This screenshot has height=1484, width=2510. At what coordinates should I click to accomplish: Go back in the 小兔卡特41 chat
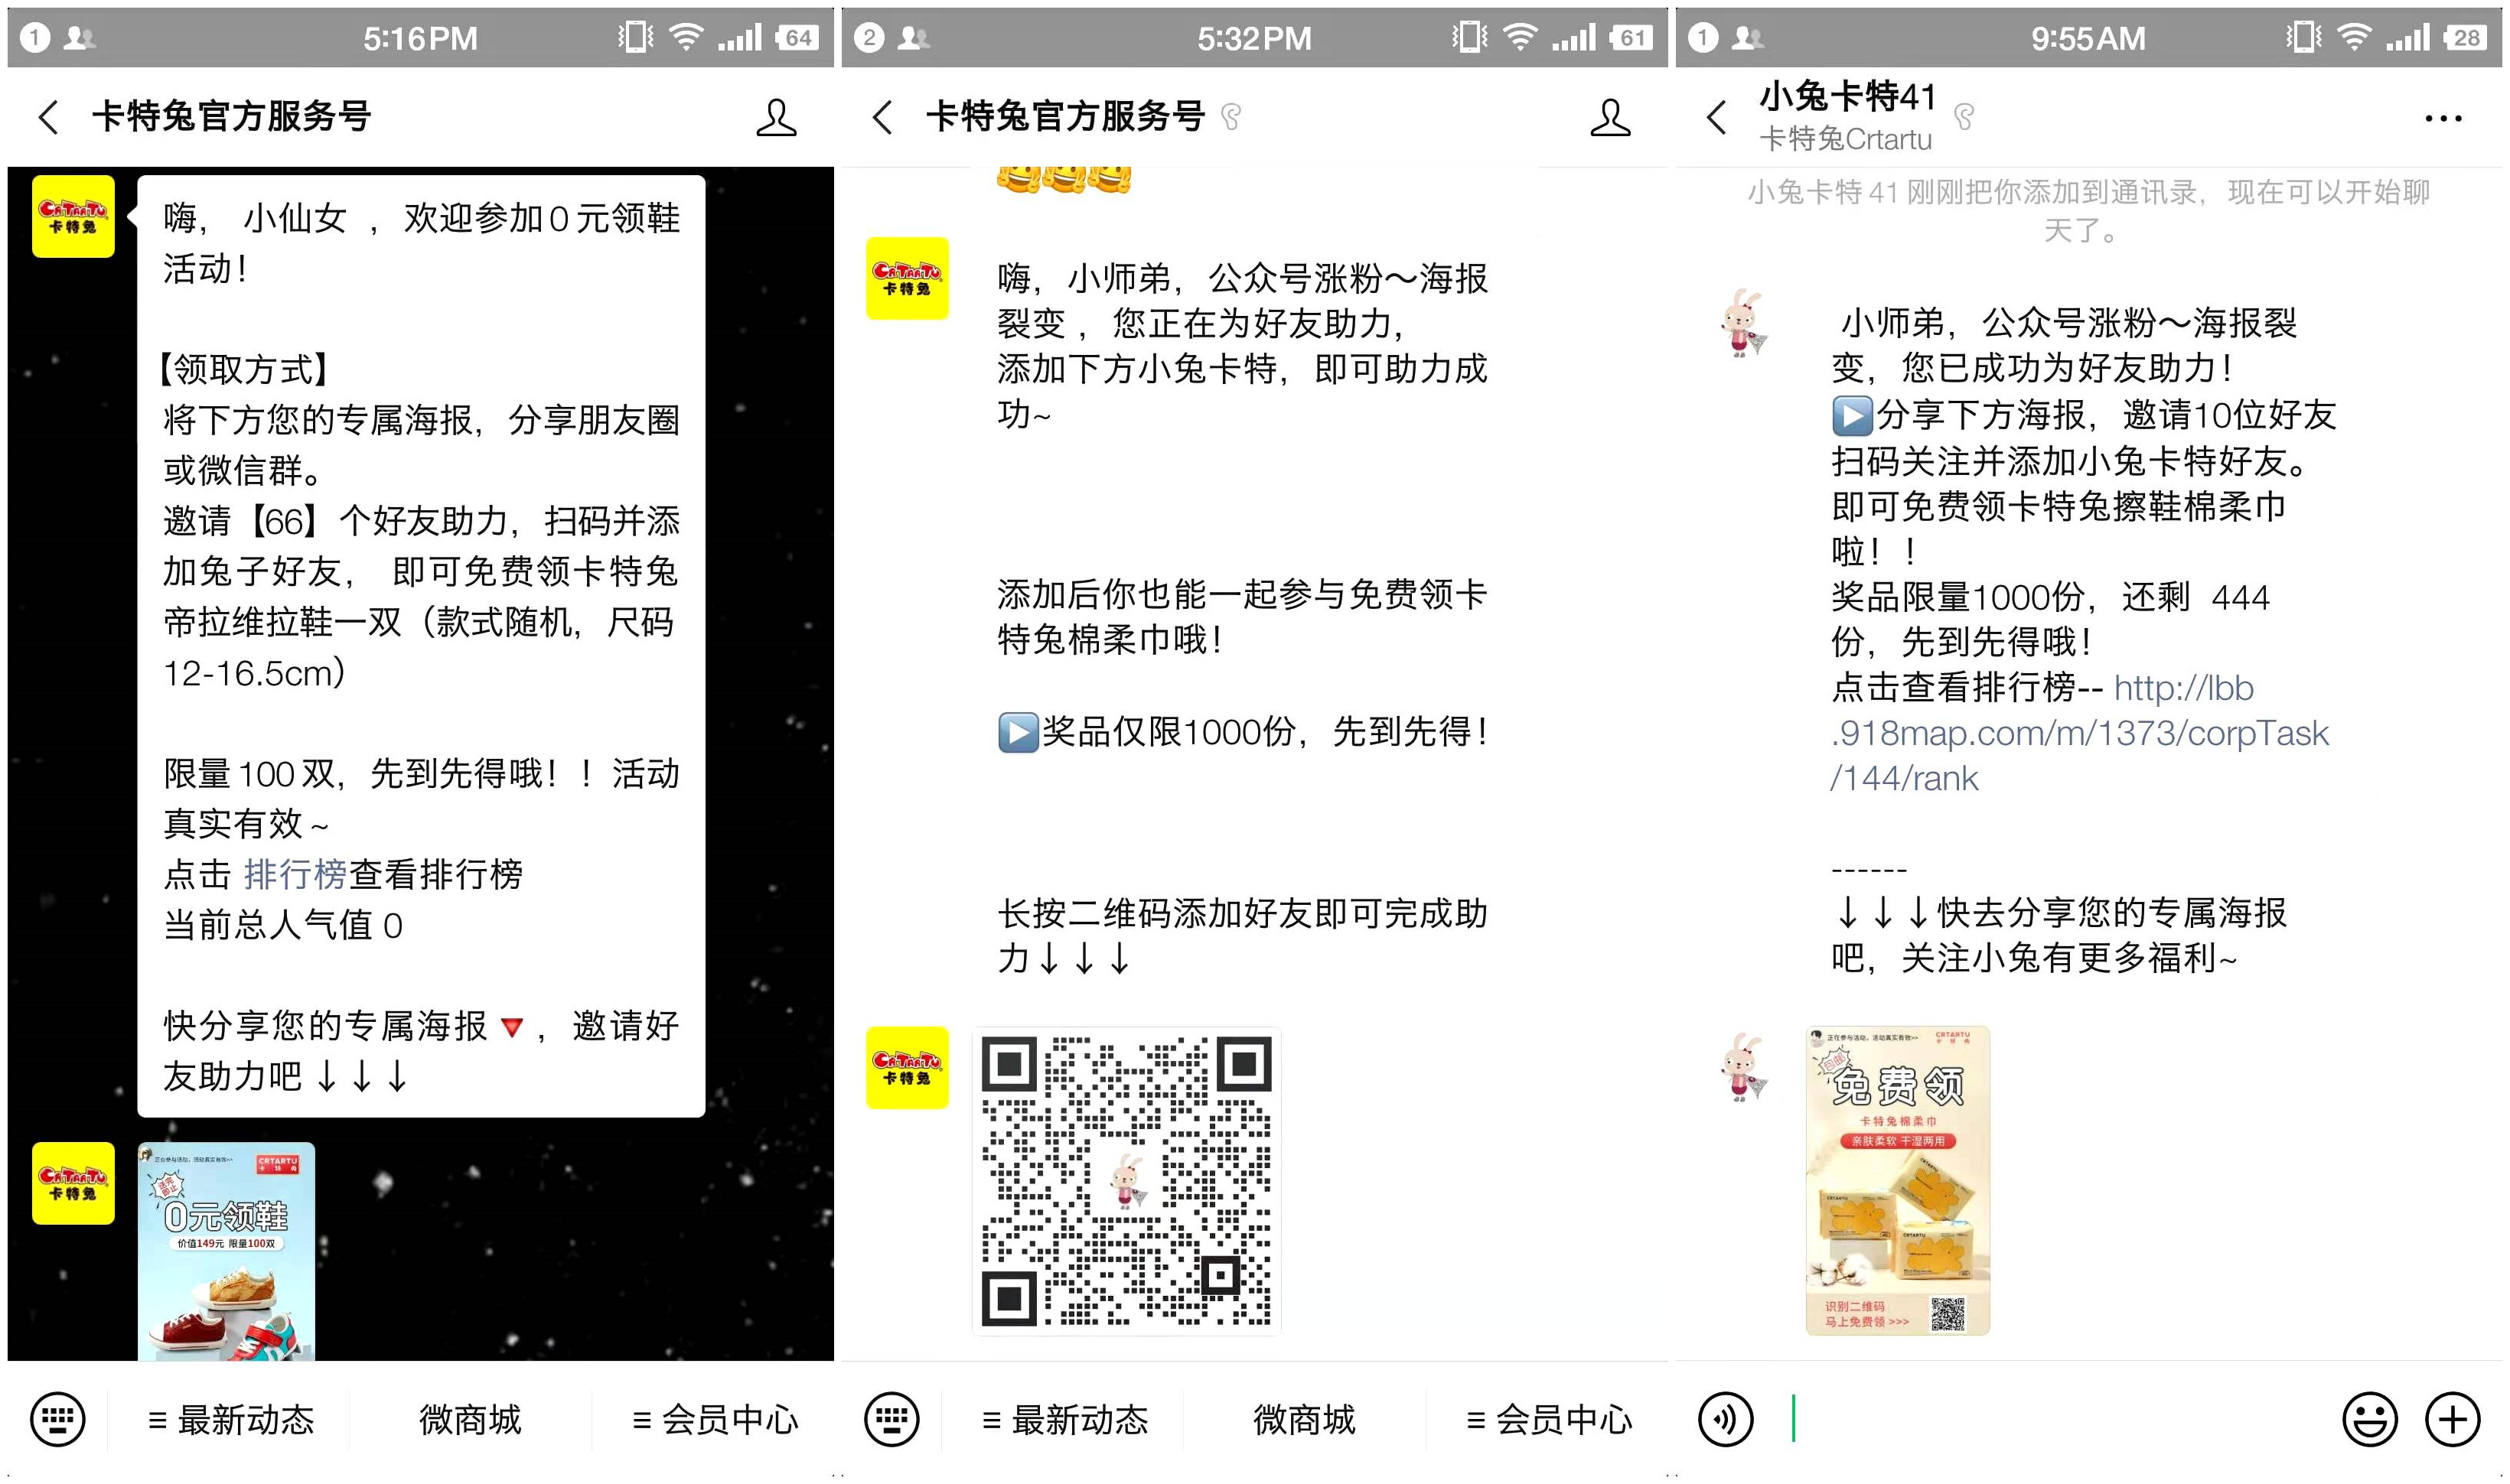click(1716, 117)
